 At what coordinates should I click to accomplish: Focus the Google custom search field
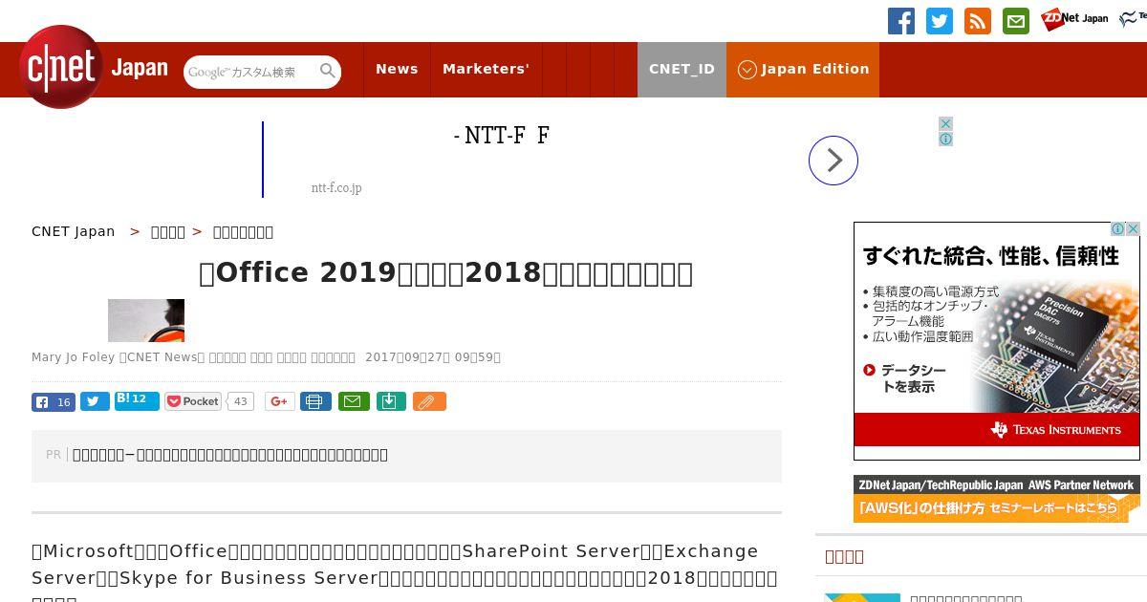pyautogui.click(x=250, y=72)
